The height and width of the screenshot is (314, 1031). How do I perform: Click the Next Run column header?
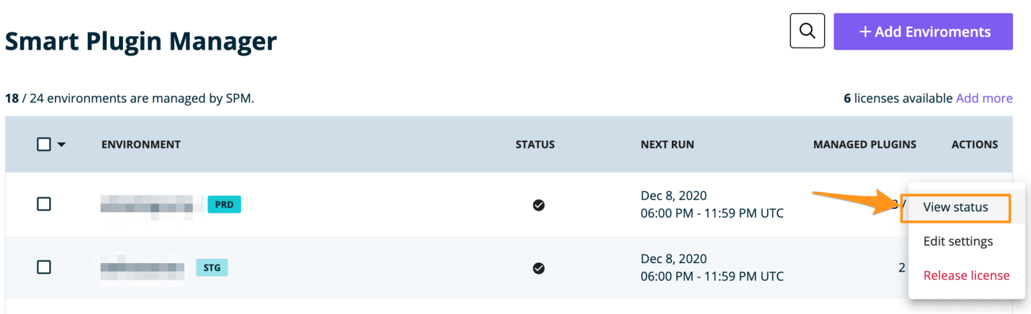667,144
